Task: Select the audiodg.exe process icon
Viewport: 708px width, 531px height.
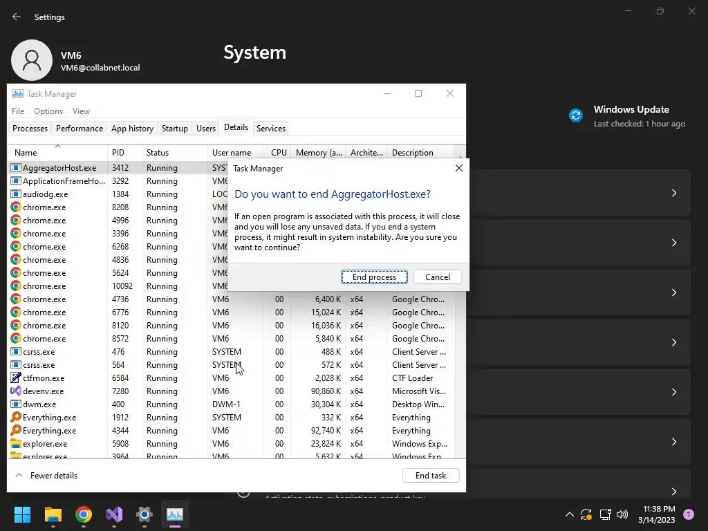Action: 16,194
